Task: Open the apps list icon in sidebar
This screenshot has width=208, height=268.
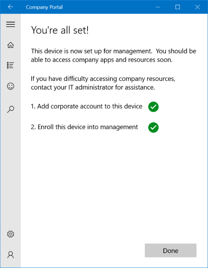Action: [10, 65]
